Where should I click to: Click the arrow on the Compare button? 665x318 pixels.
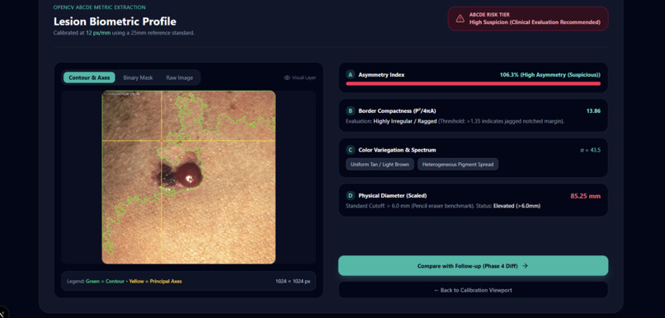(x=525, y=266)
